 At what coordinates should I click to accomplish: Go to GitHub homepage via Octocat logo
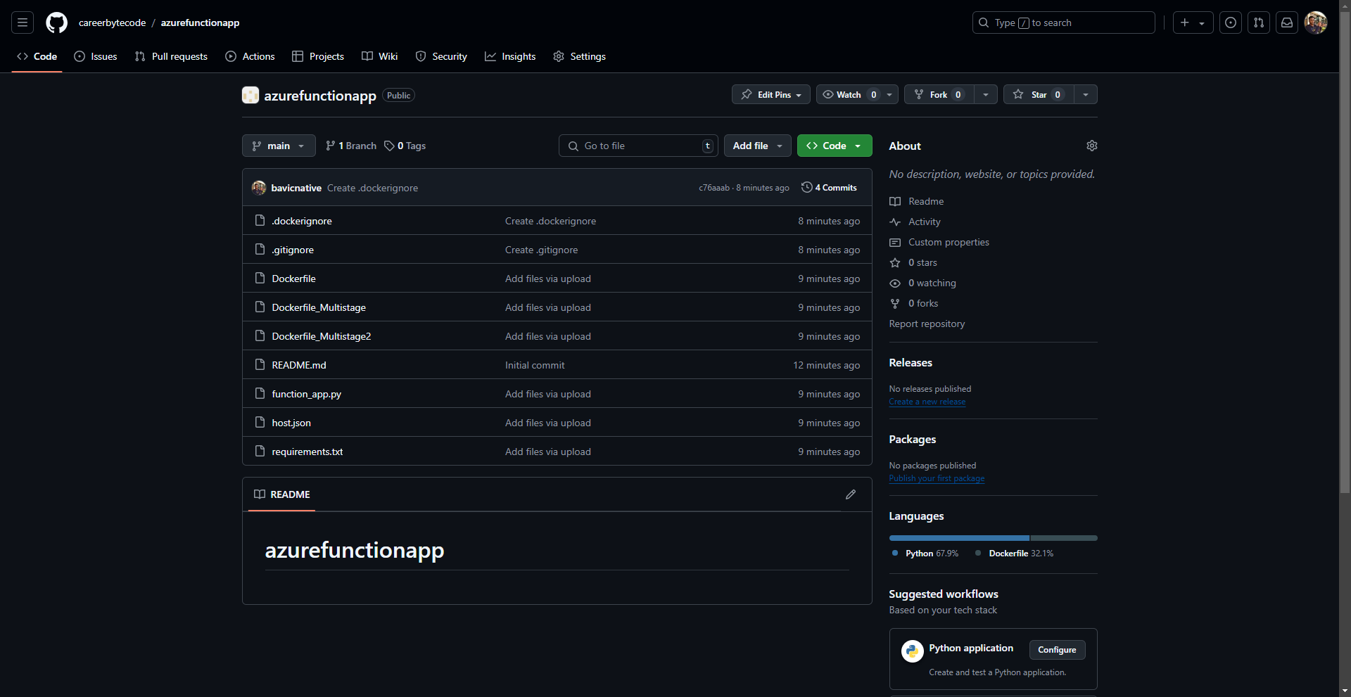point(57,23)
